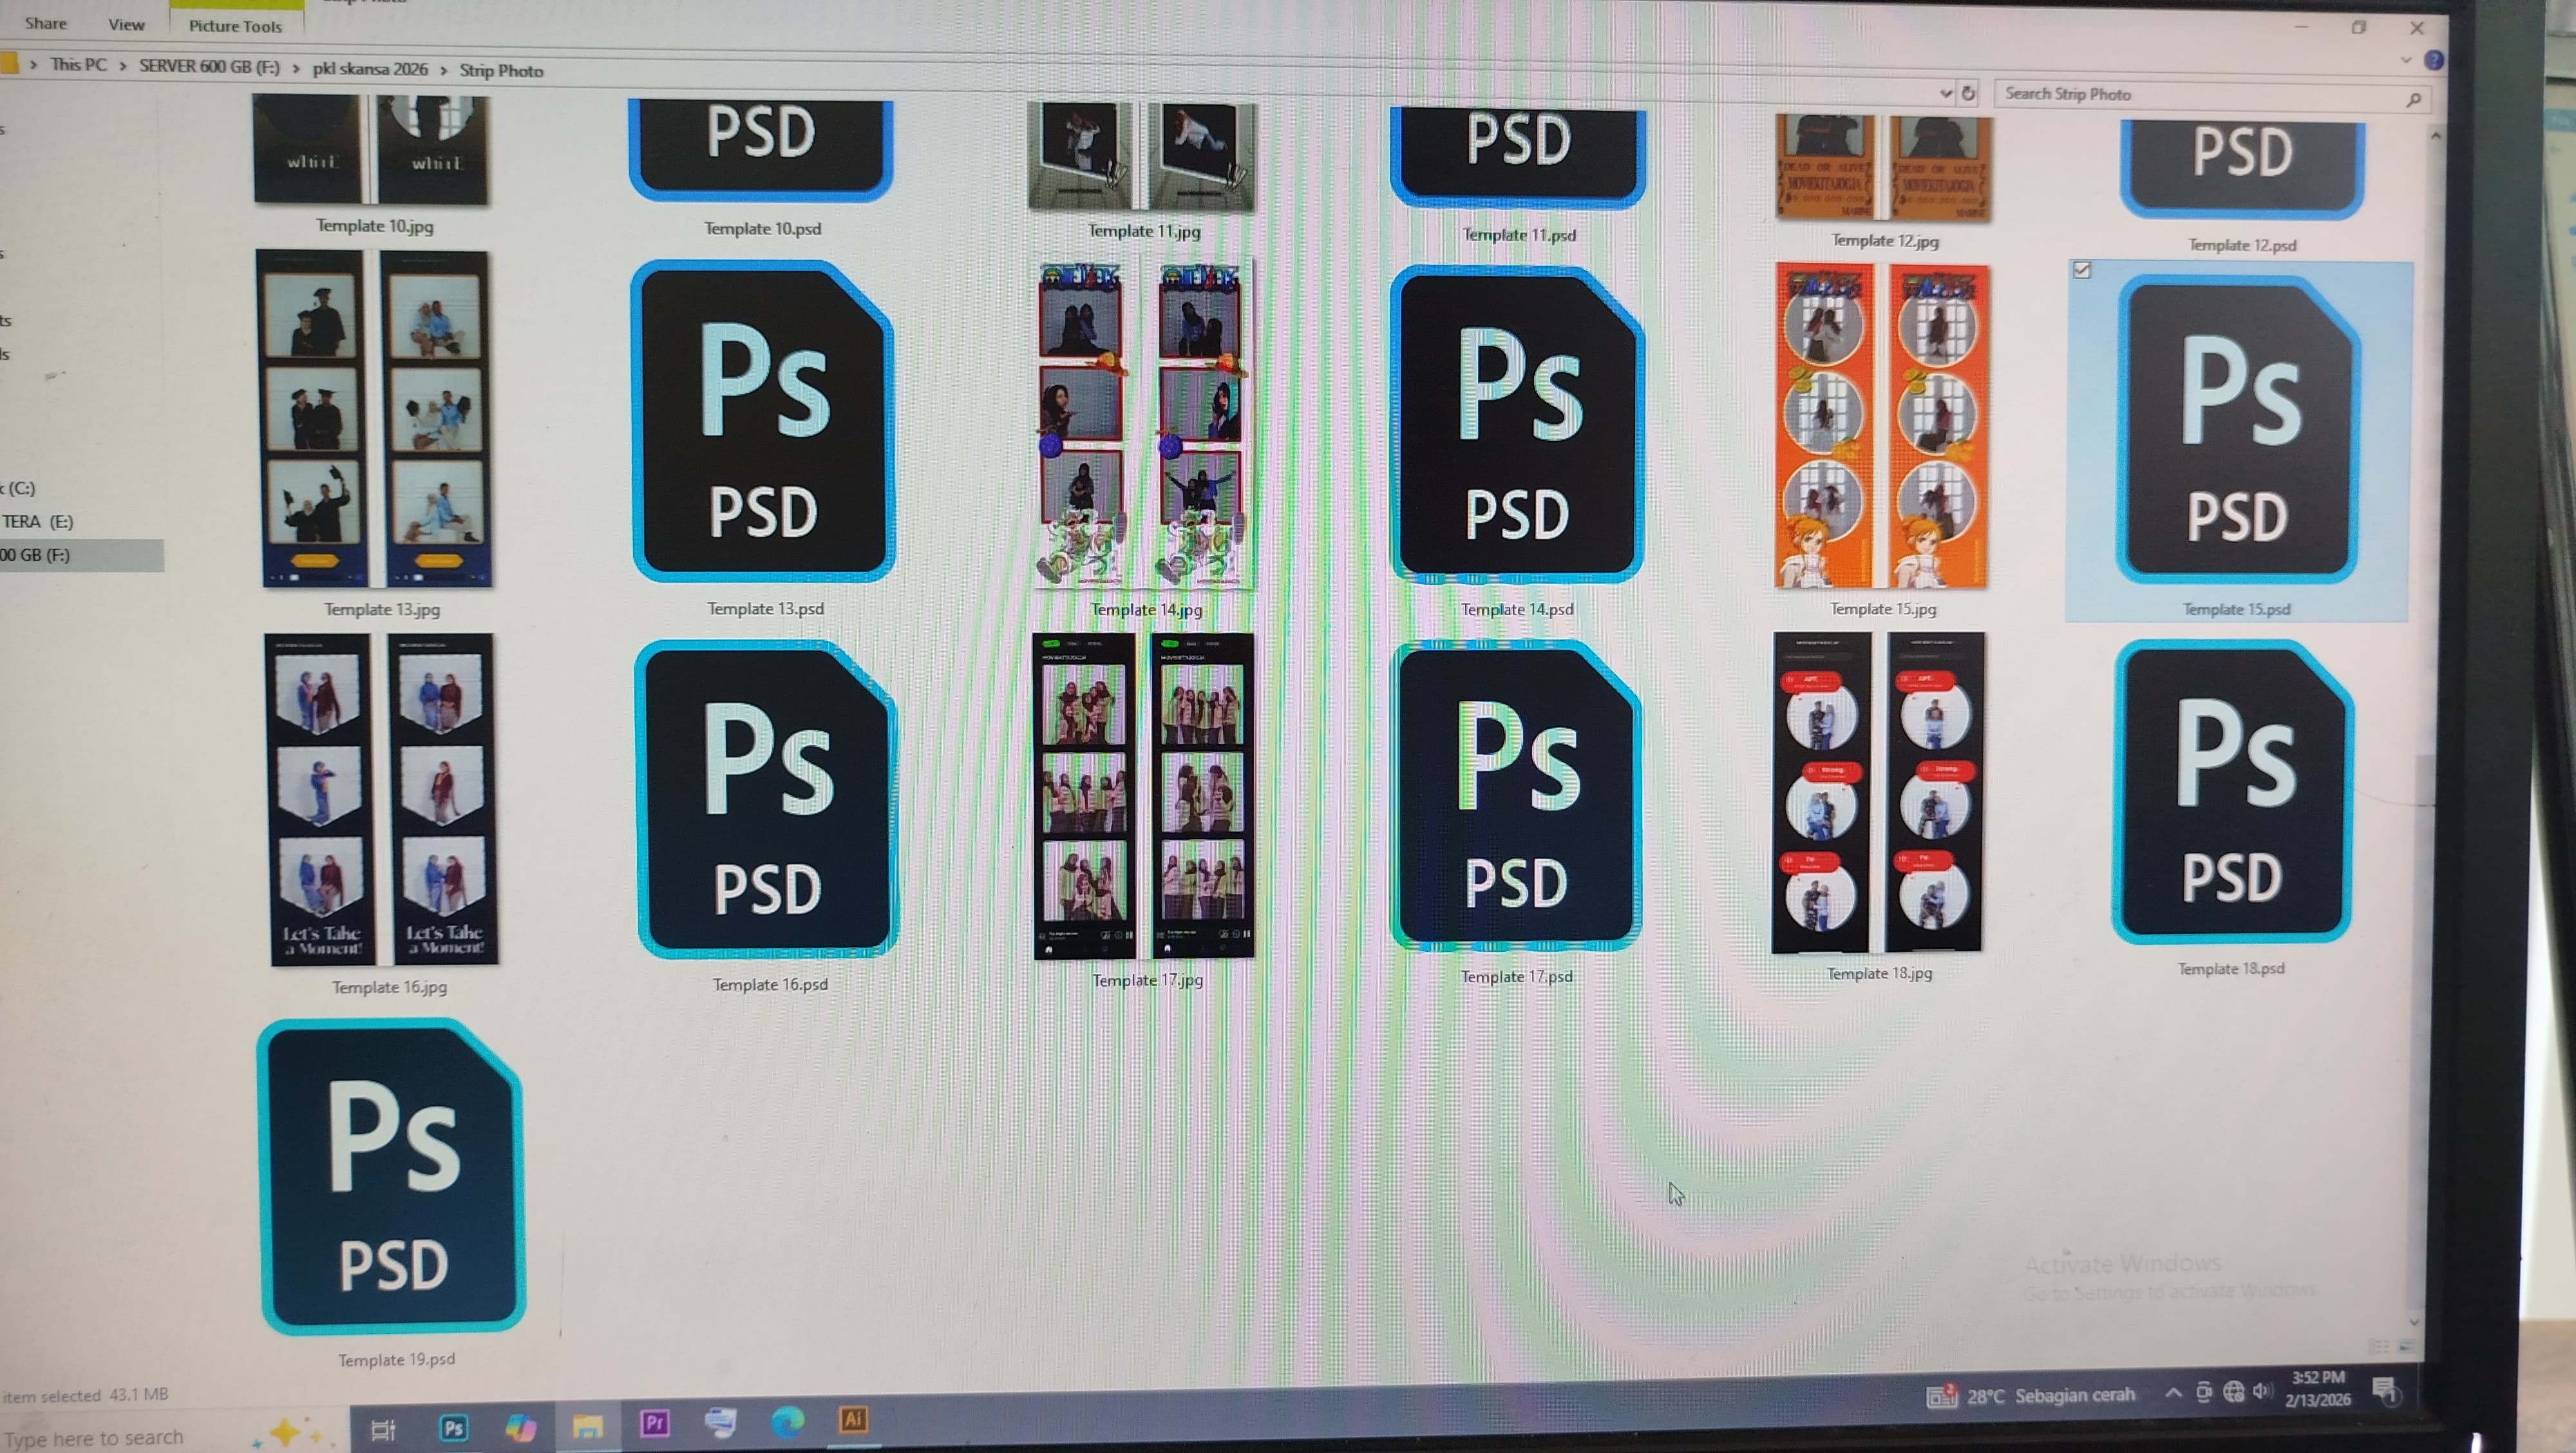Open the View ribbon tab
Viewport: 2576px width, 1453px height.
(x=126, y=24)
